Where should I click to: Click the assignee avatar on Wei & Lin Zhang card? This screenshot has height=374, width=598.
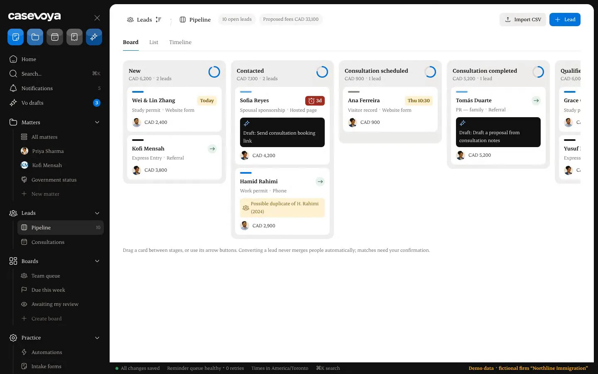coord(137,122)
